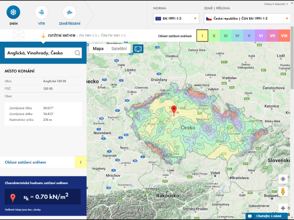The image size is (294, 220).
Task: Click the ČSN EN 1991-1-3 breadcrumb link
Action: pyautogui.click(x=113, y=36)
